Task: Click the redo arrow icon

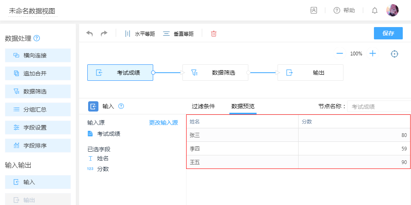Action: [104, 34]
